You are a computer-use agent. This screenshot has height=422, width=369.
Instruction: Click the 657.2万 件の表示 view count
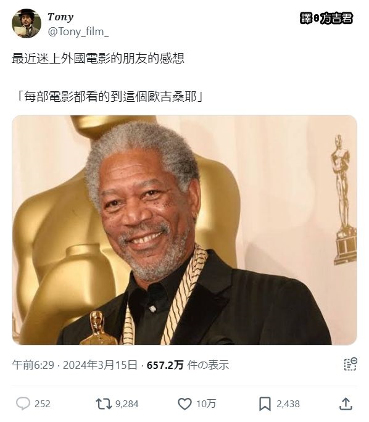coord(188,365)
